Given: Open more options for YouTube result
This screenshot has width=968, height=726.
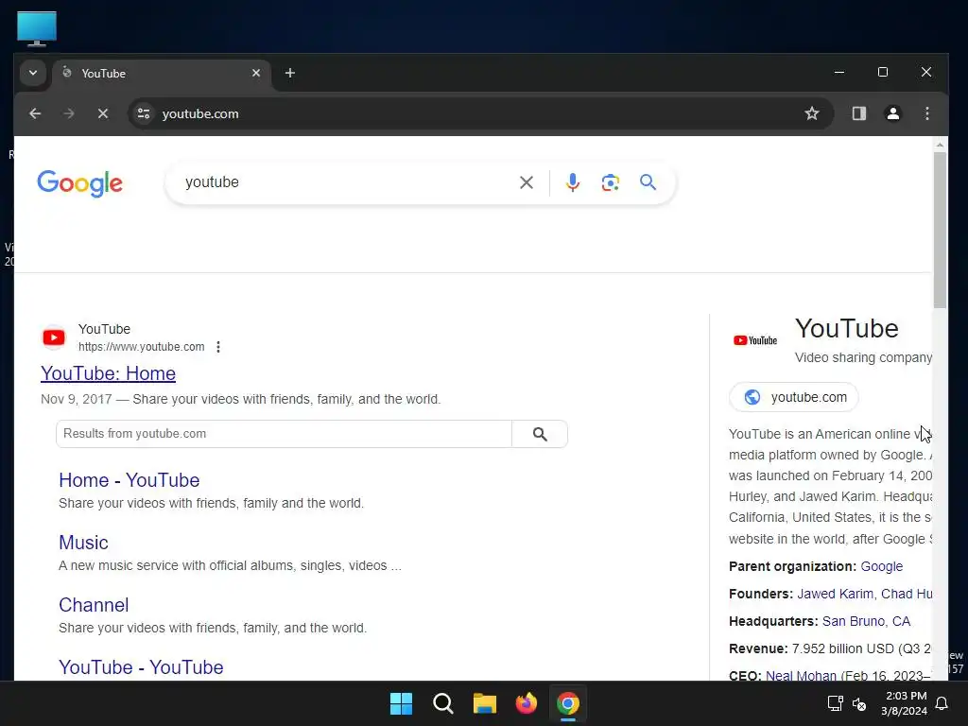Looking at the screenshot, I should point(218,347).
